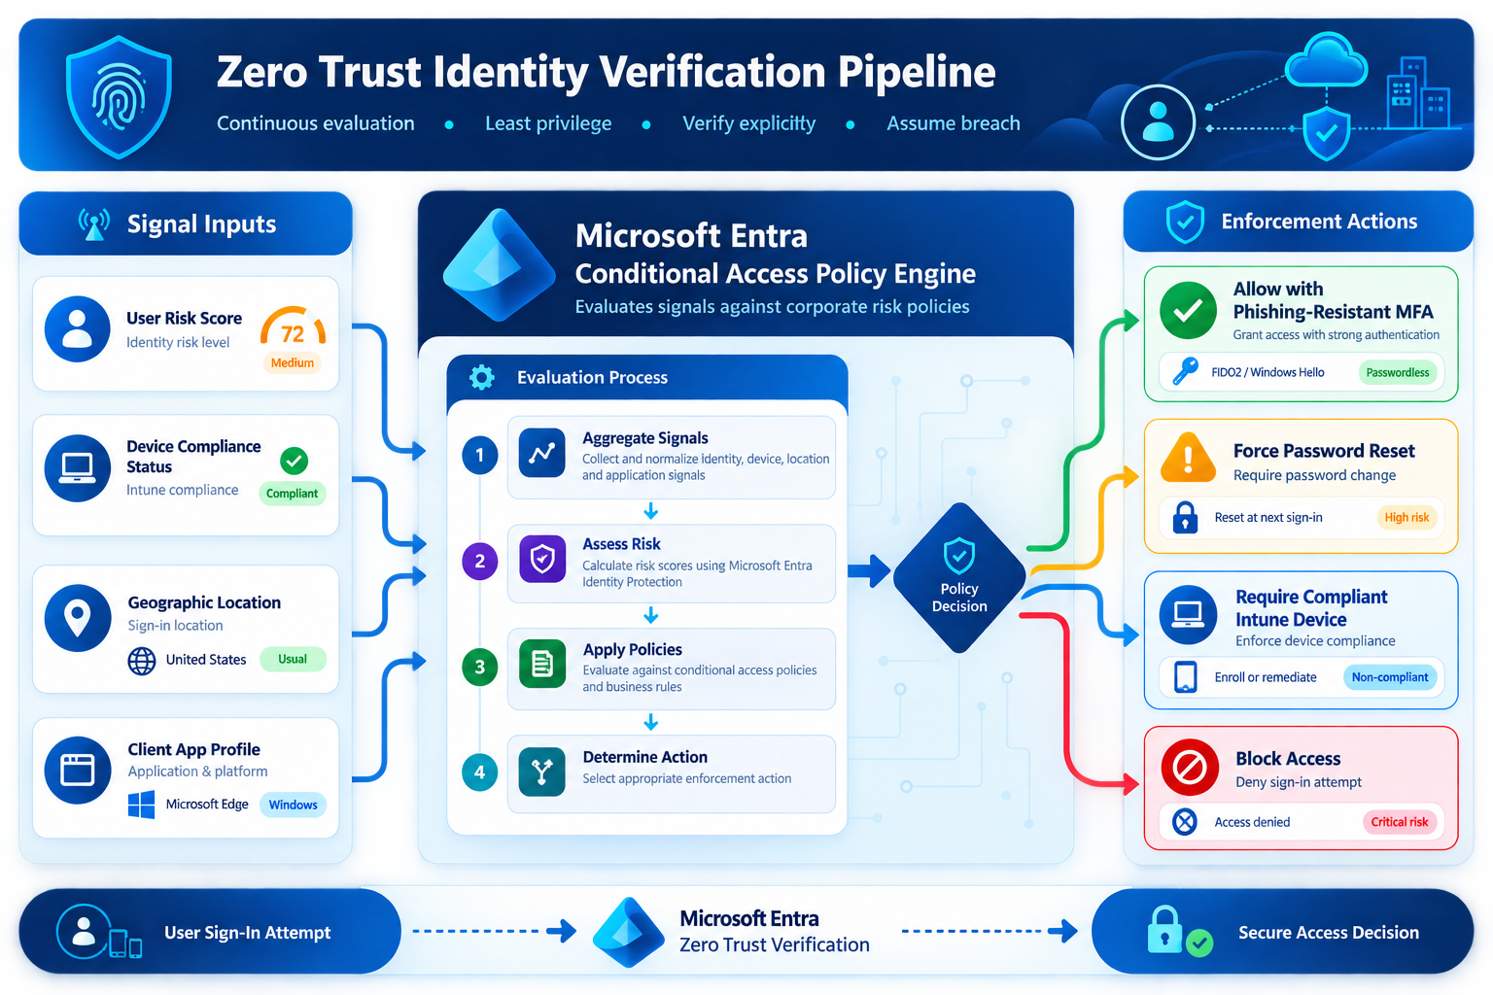Viewport: 1493px width, 995px height.
Task: Click the Determine Action branch icon
Action: [x=542, y=772]
